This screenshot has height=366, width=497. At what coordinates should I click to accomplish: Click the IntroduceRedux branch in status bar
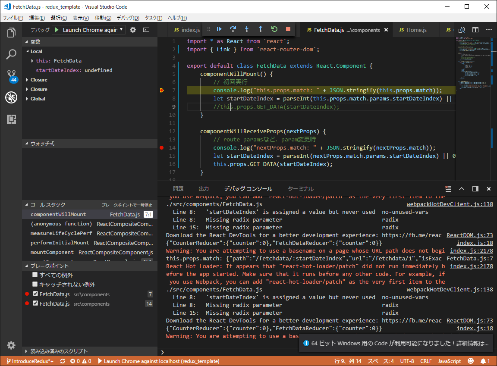[x=30, y=361]
